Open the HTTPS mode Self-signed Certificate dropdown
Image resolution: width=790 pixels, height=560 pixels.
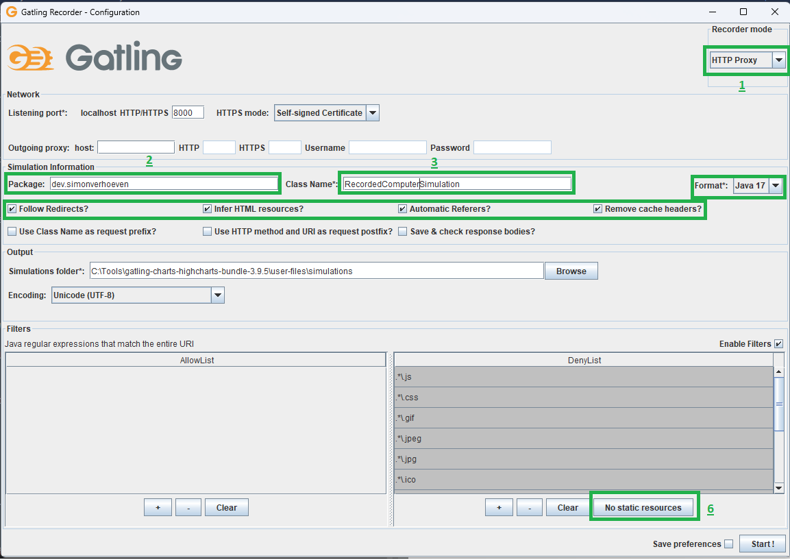(x=326, y=113)
